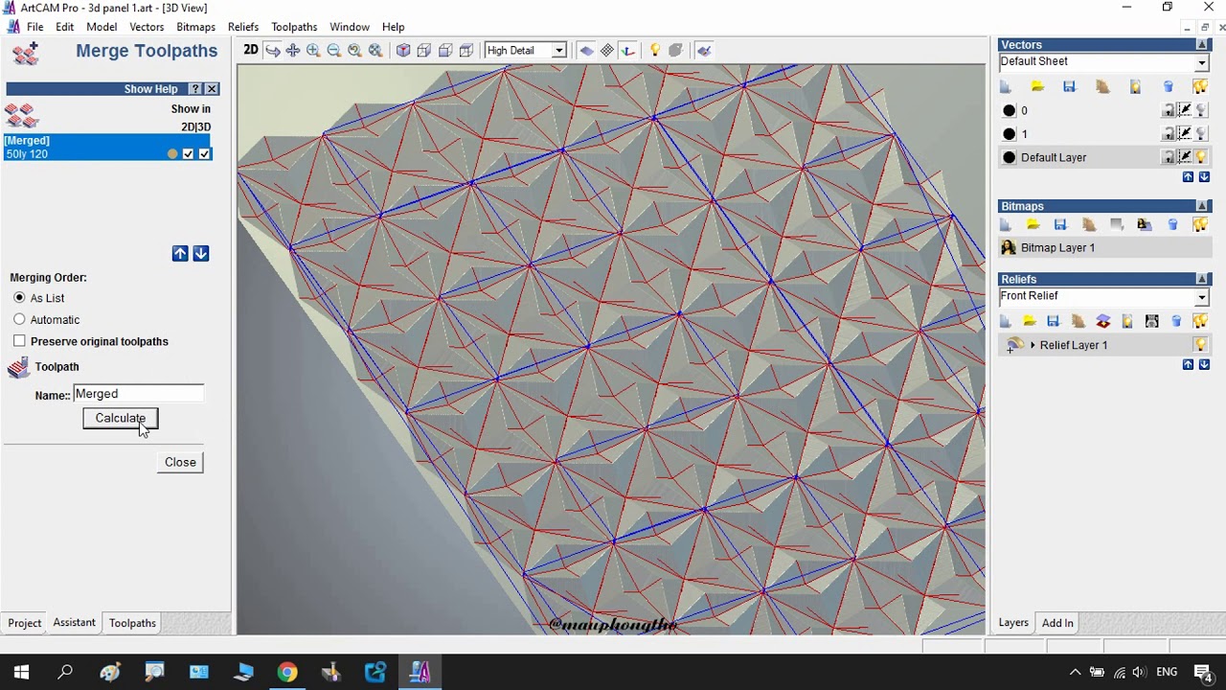
Task: Expand Relief Layer 1 triangle
Action: [x=1033, y=345]
